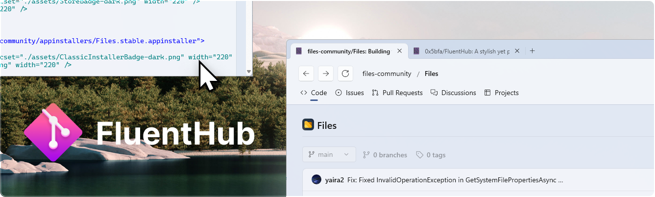Click the yaira2 author name
The height and width of the screenshot is (197, 655).
click(x=335, y=180)
